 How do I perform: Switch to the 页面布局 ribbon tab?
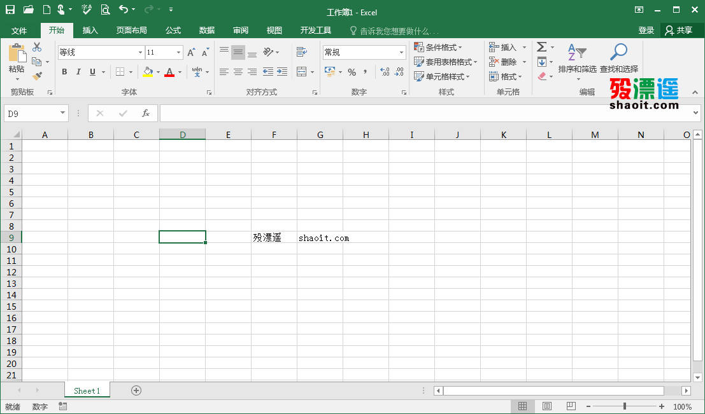[x=131, y=31]
